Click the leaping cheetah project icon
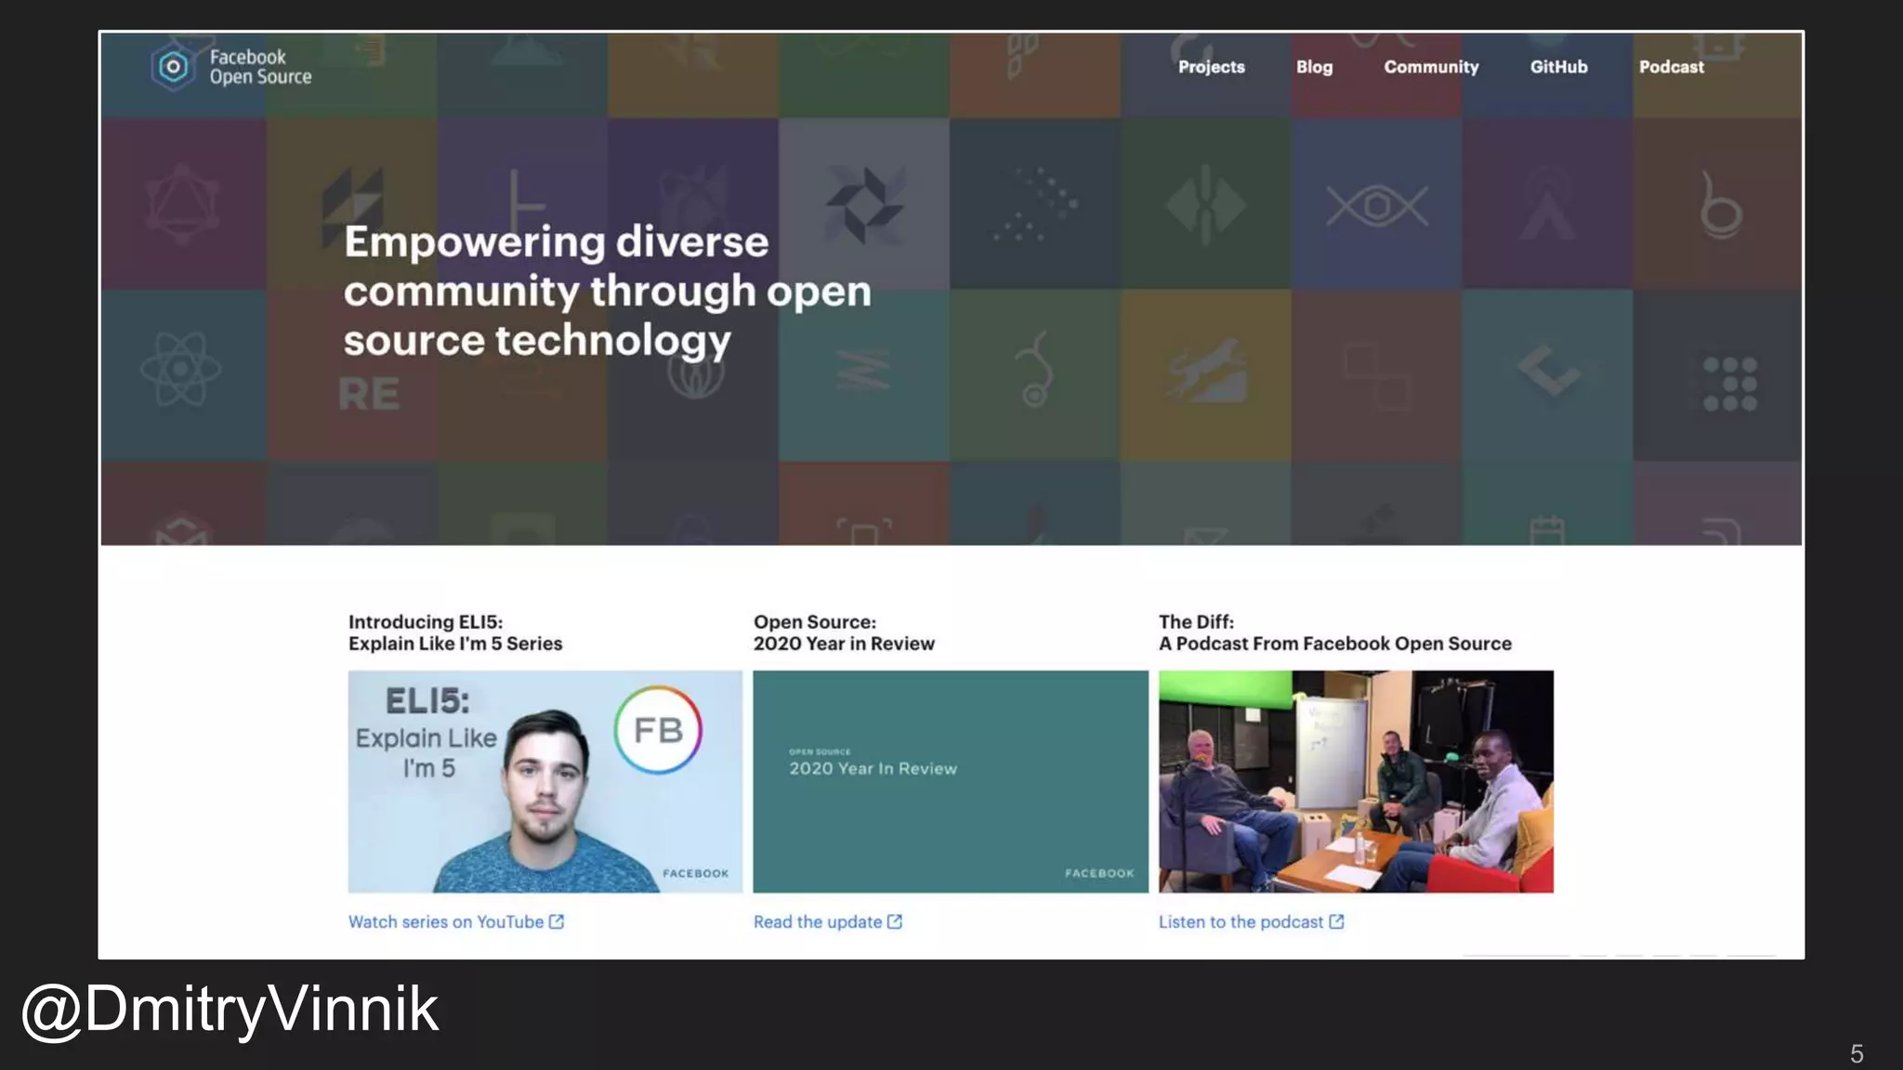This screenshot has width=1903, height=1070. click(1207, 372)
